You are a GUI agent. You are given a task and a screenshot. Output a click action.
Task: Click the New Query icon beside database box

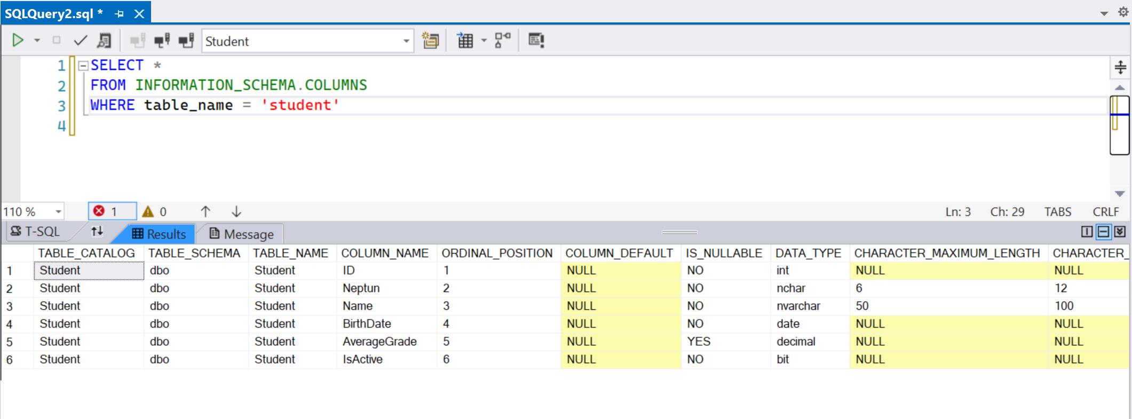430,41
